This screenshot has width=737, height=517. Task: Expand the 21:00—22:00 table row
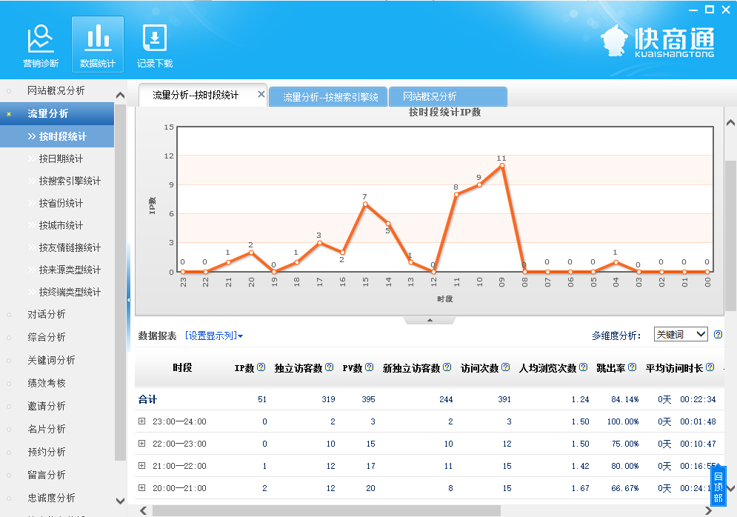[x=141, y=466]
